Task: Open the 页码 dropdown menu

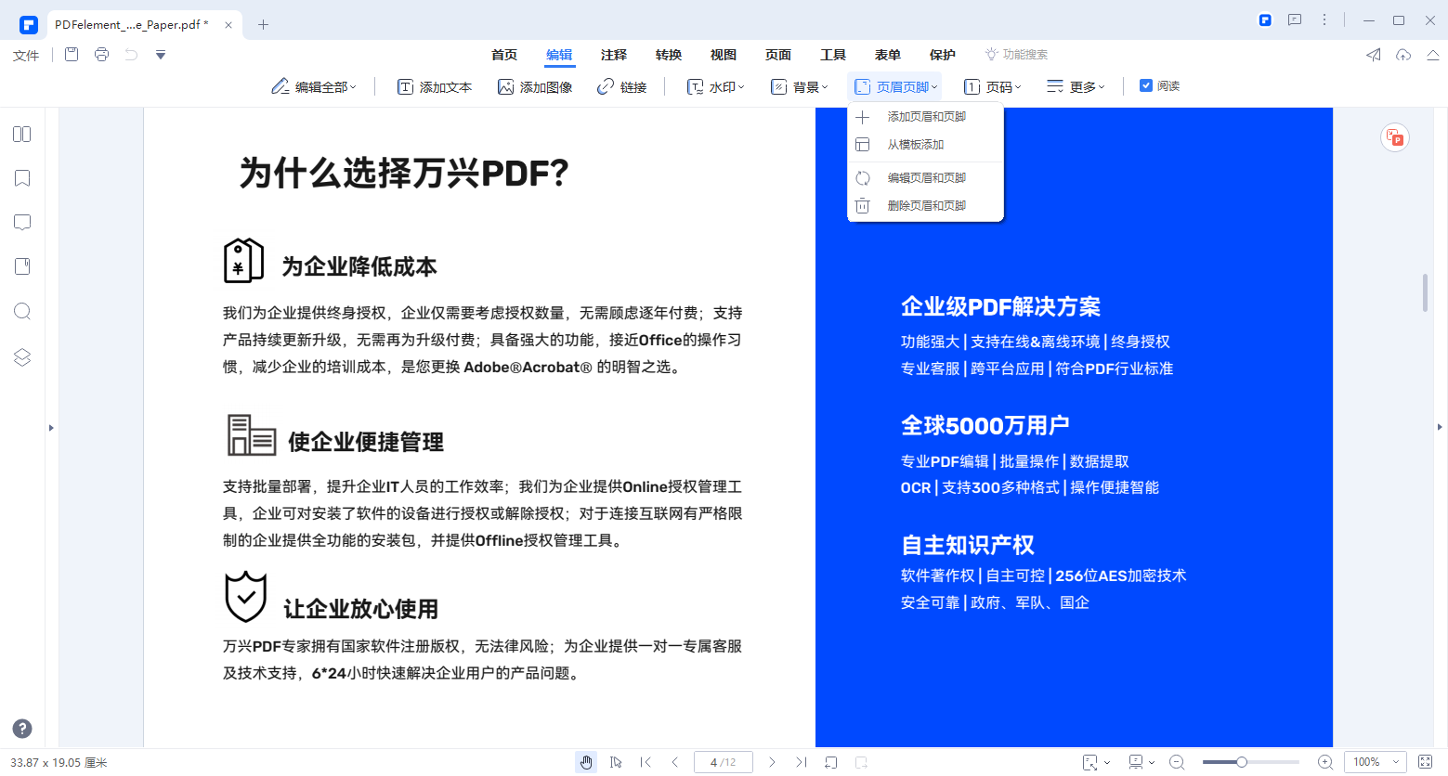Action: pos(993,85)
